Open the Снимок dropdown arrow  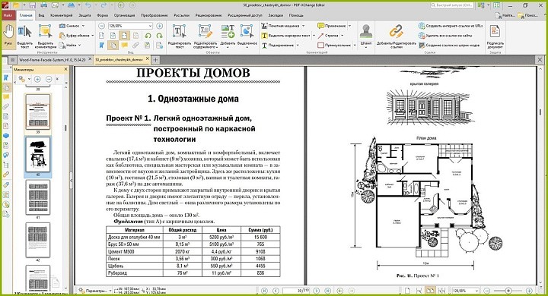coord(83,26)
